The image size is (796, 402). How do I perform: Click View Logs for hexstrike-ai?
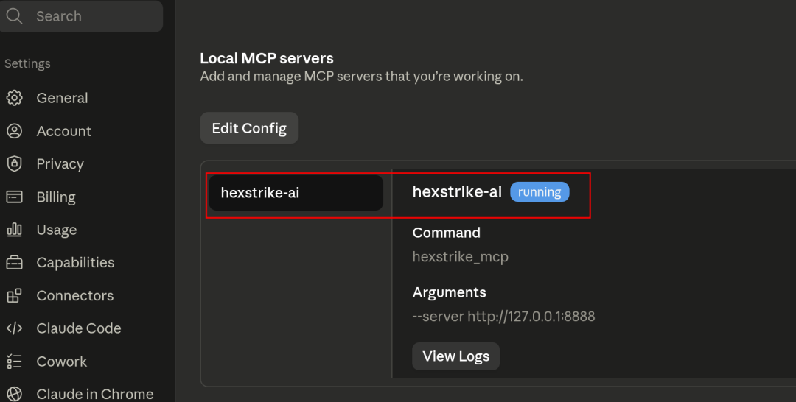point(456,356)
